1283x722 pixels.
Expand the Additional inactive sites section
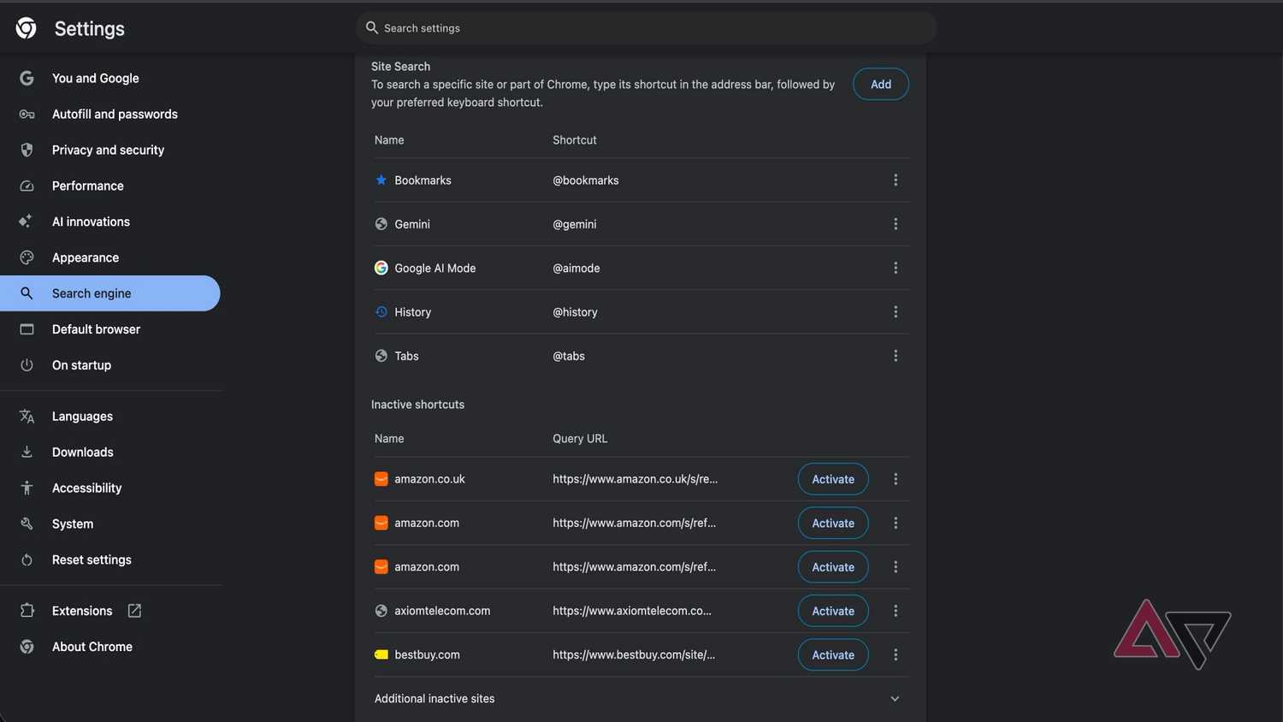pos(895,699)
